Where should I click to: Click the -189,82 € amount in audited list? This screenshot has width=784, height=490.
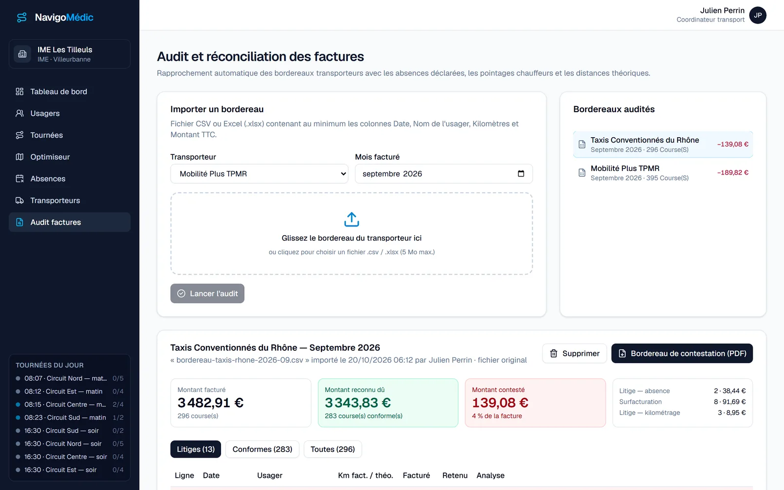point(733,172)
